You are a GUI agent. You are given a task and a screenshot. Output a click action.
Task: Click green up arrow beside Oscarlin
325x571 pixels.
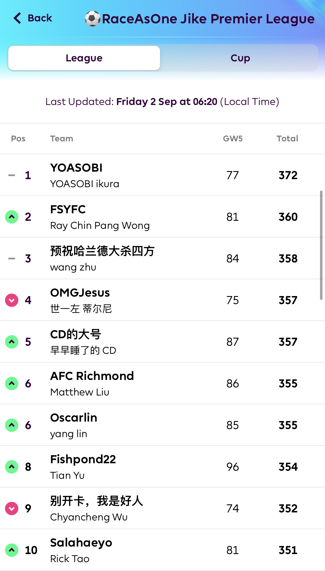click(12, 425)
